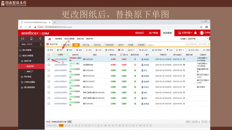Uncheck the row for order a190220400086
The image size is (232, 130).
49,59
